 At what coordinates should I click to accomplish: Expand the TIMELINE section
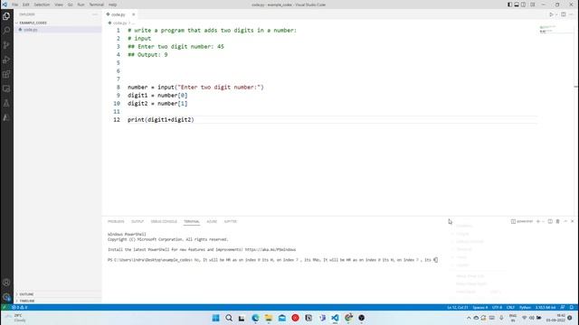[58, 301]
